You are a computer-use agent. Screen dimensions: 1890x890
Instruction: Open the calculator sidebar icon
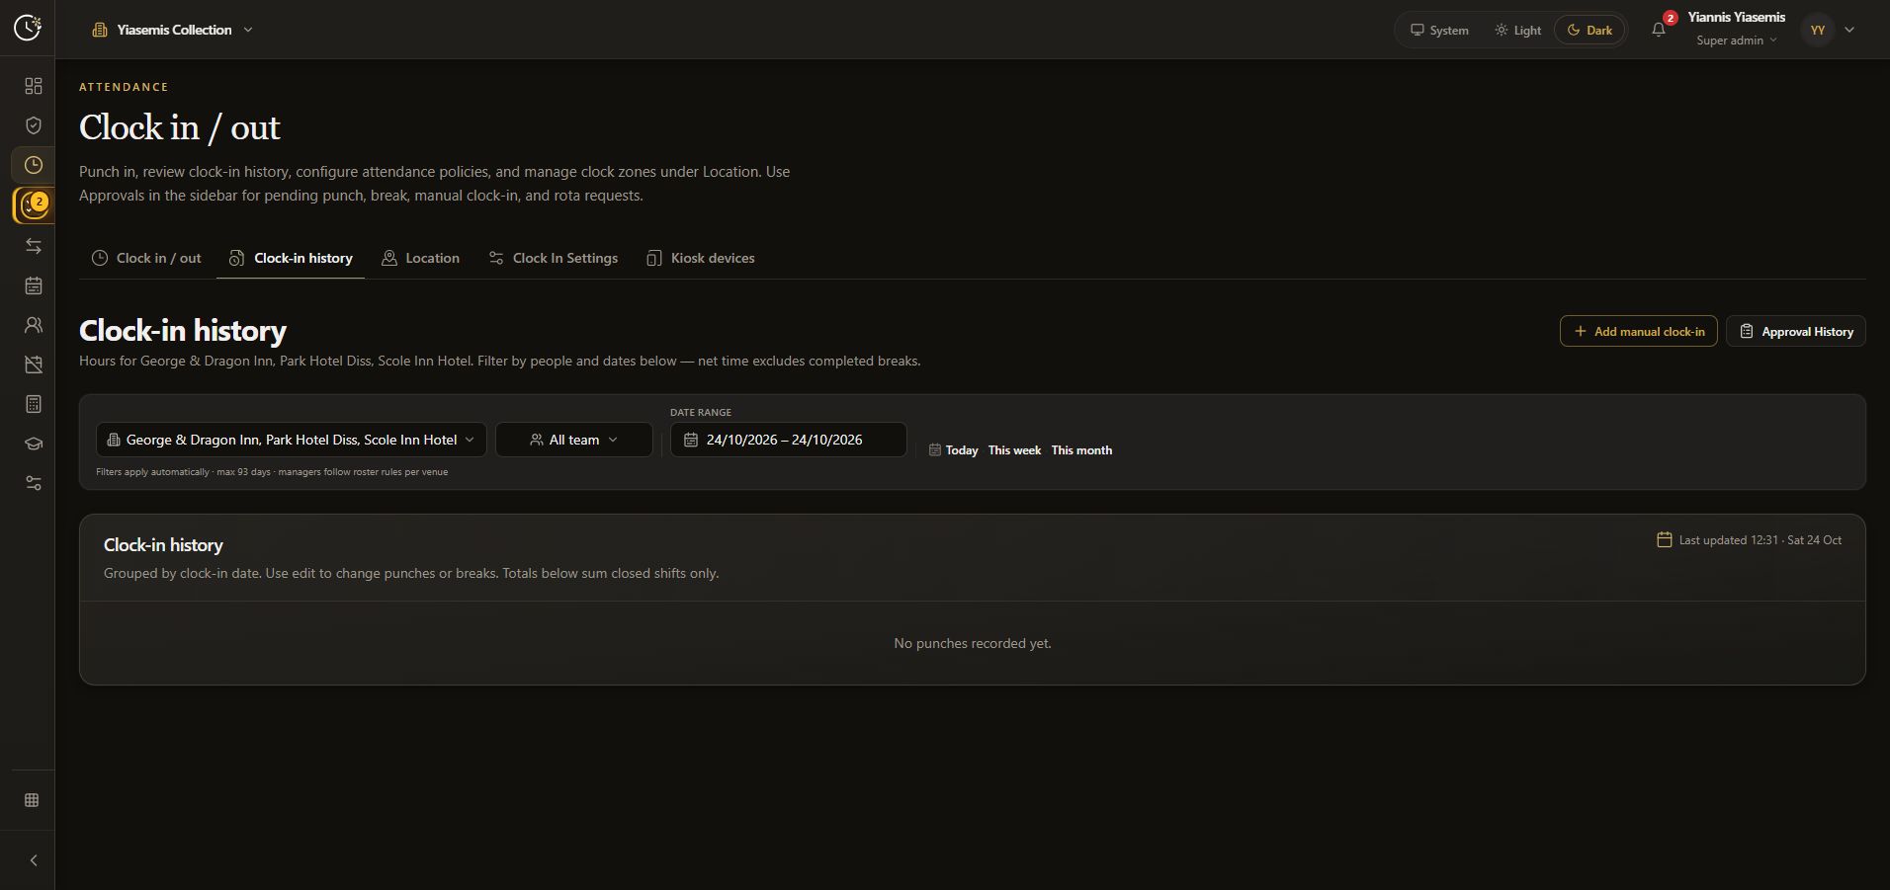pos(34,404)
